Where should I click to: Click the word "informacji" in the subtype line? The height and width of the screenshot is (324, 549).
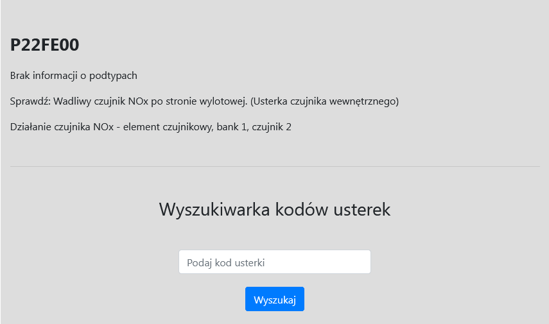[55, 76]
